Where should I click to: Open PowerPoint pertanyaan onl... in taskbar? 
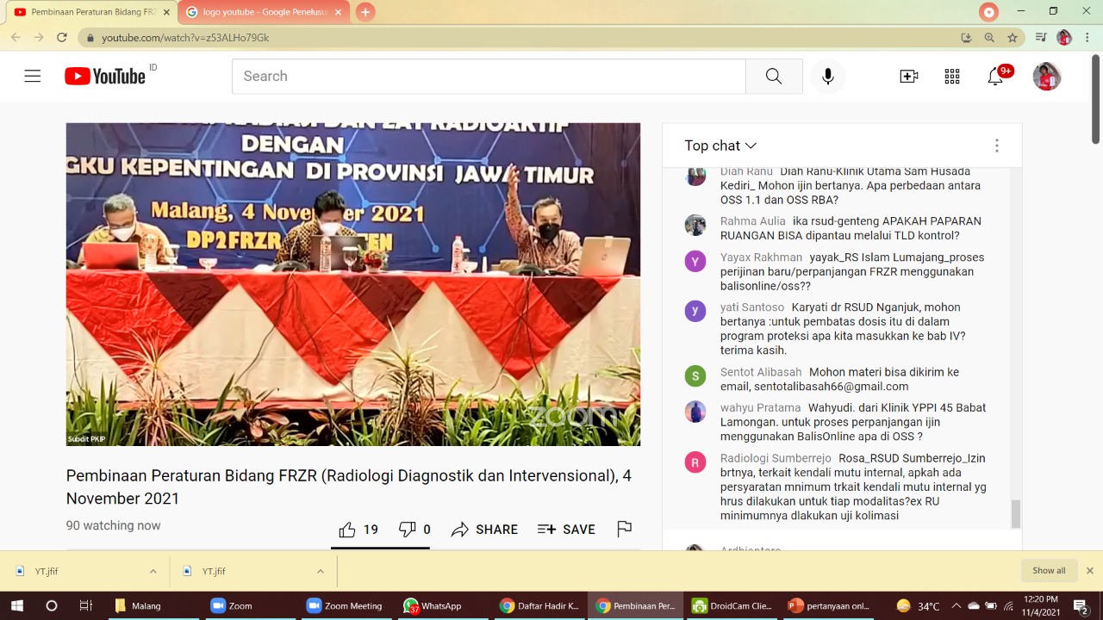[x=829, y=606]
